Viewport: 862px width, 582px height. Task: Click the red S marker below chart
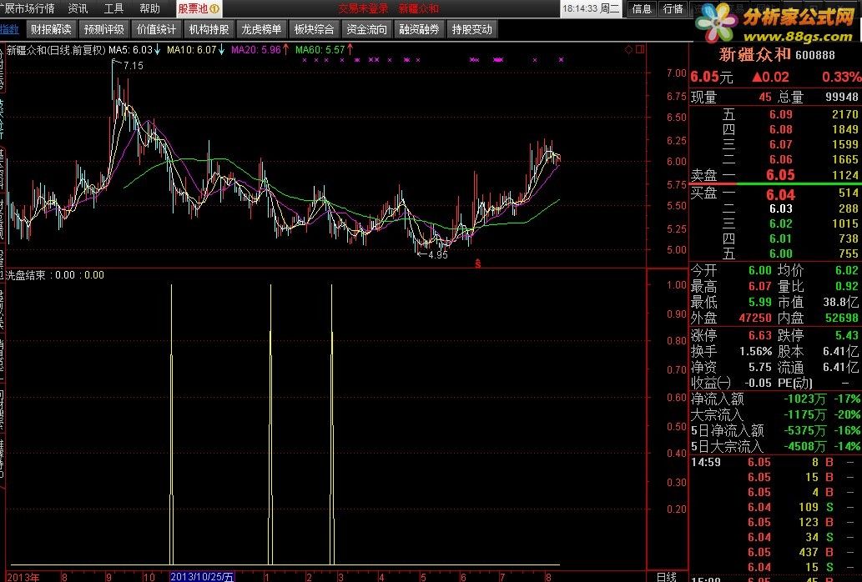tap(477, 263)
